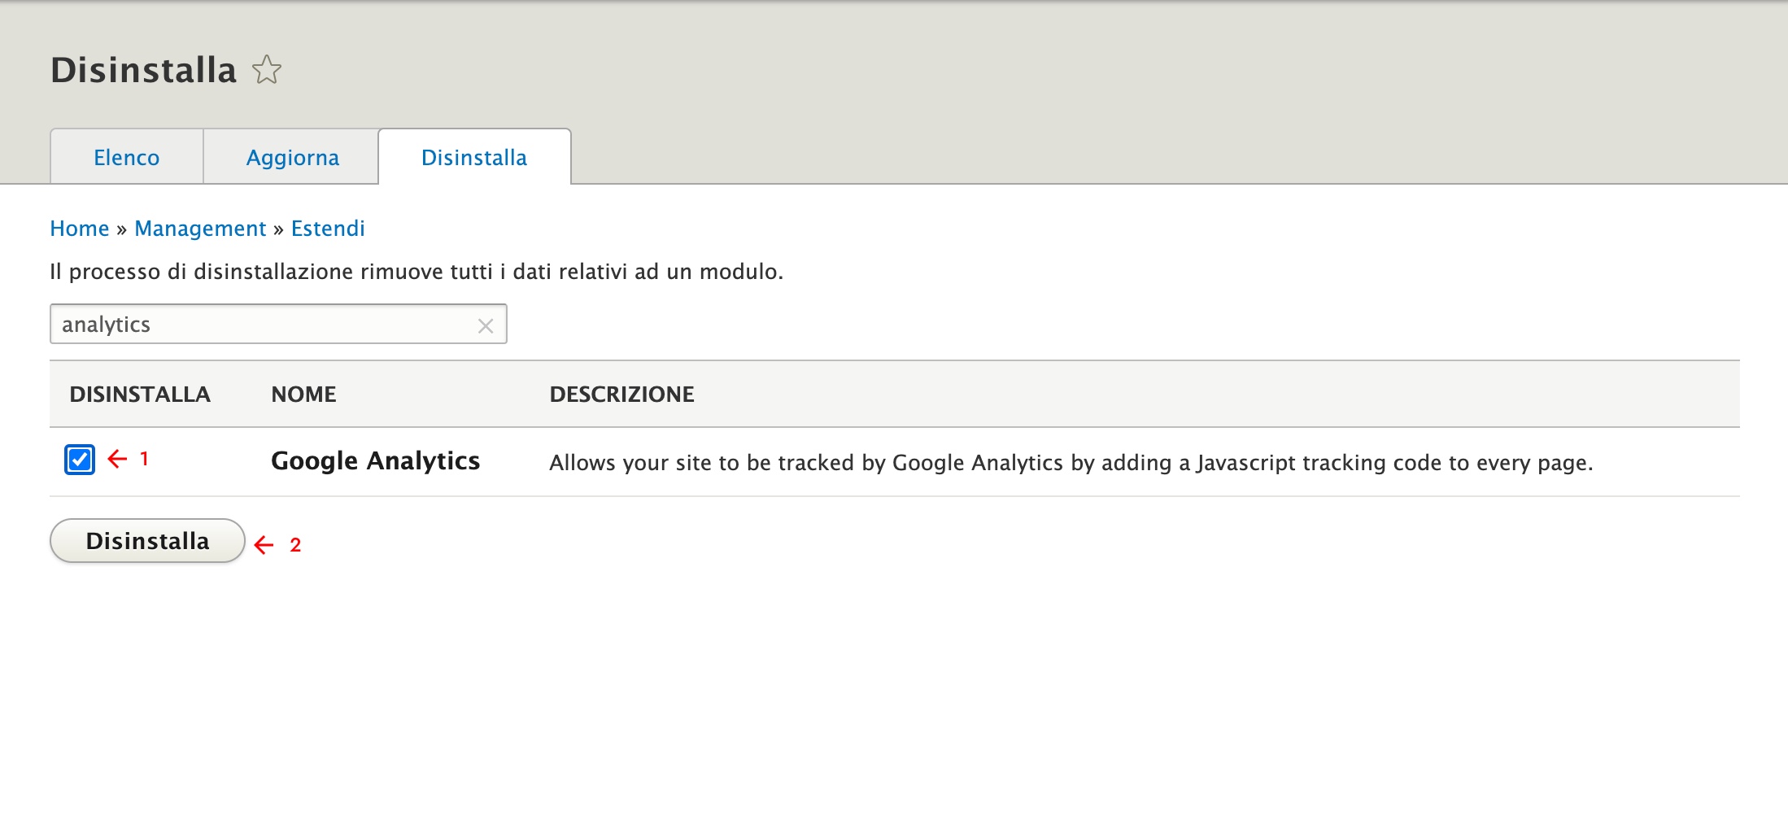The height and width of the screenshot is (833, 1788).
Task: Uncheck the Google Analytics uninstall checkbox
Action: [80, 460]
